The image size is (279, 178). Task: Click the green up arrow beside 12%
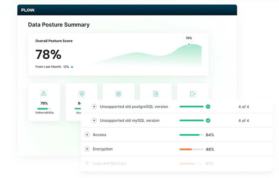click(x=72, y=67)
